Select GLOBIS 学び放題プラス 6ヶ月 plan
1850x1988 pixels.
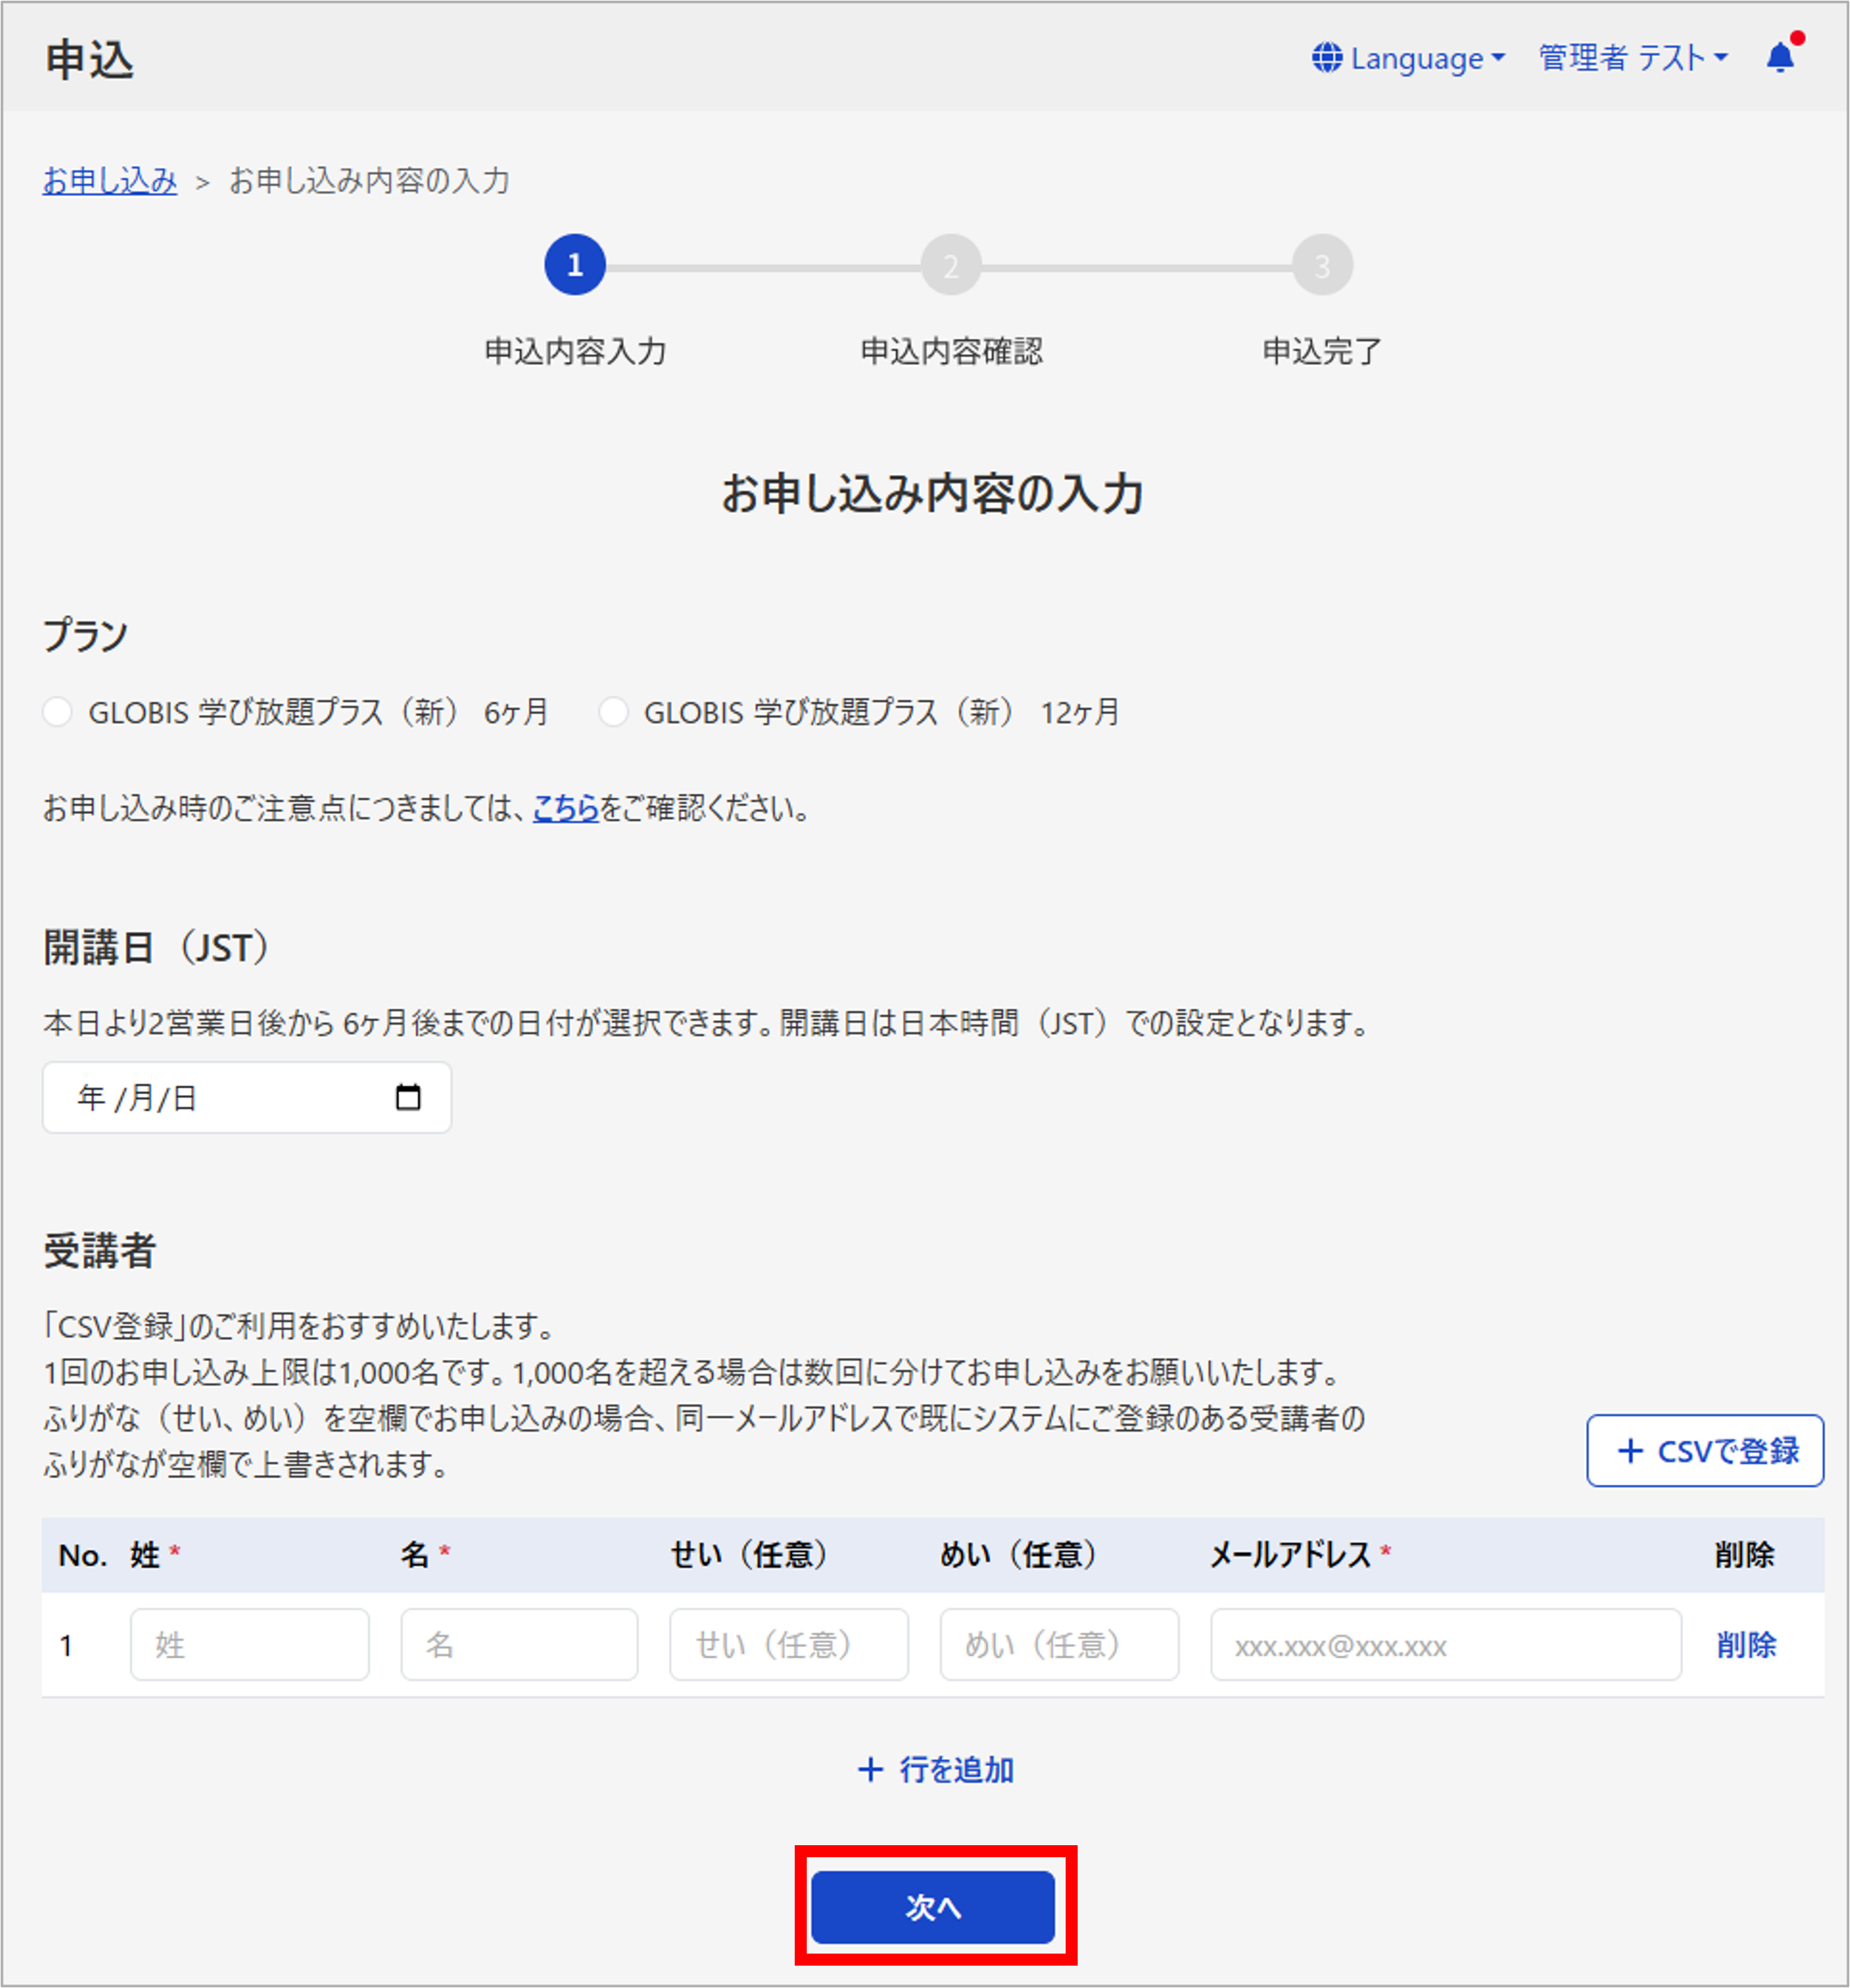point(58,712)
